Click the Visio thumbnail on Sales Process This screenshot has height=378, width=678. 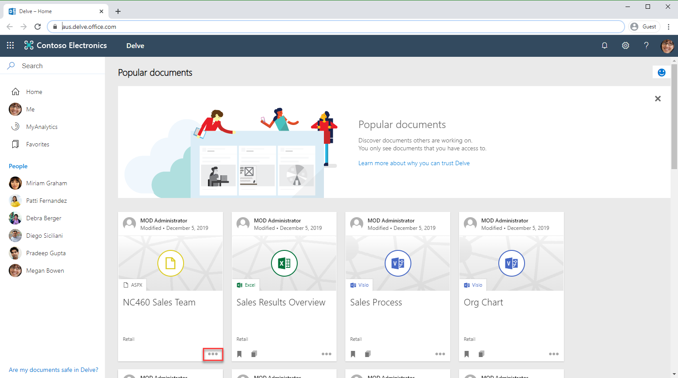point(398,264)
